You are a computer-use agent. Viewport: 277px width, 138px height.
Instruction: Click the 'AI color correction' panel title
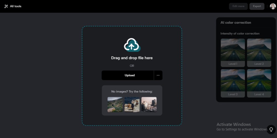(x=236, y=23)
